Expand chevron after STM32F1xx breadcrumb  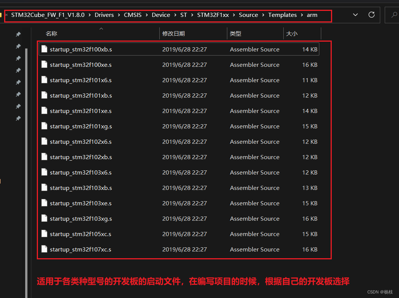[234, 15]
